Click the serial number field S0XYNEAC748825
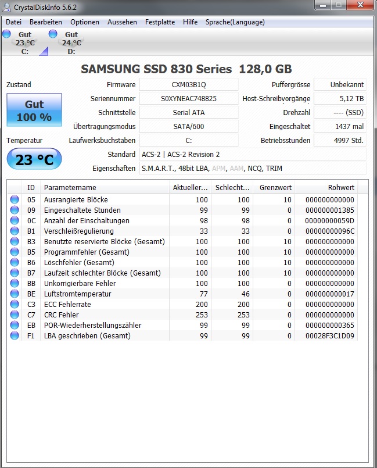The height and width of the screenshot is (468, 377). click(189, 98)
